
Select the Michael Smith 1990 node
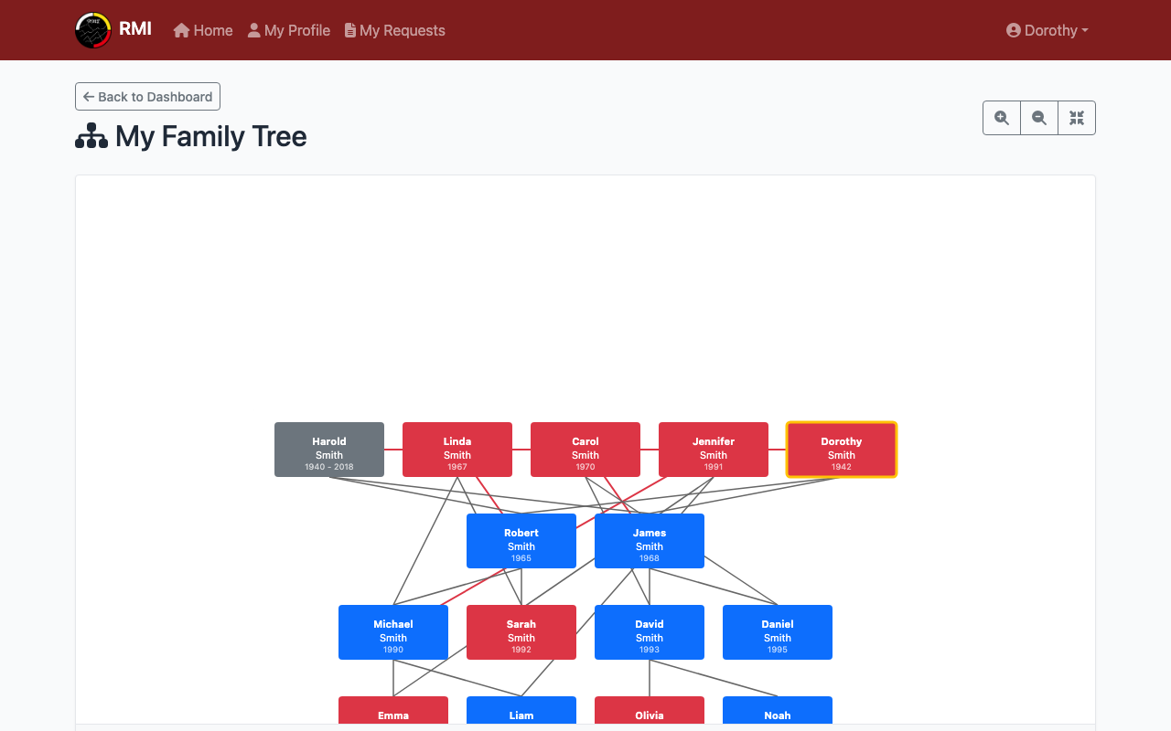(x=393, y=632)
